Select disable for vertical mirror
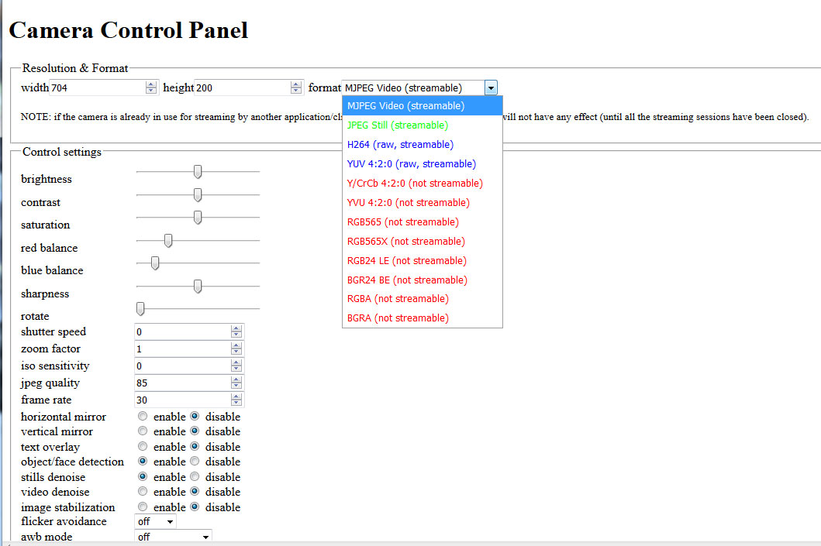The image size is (821, 546). (x=195, y=431)
